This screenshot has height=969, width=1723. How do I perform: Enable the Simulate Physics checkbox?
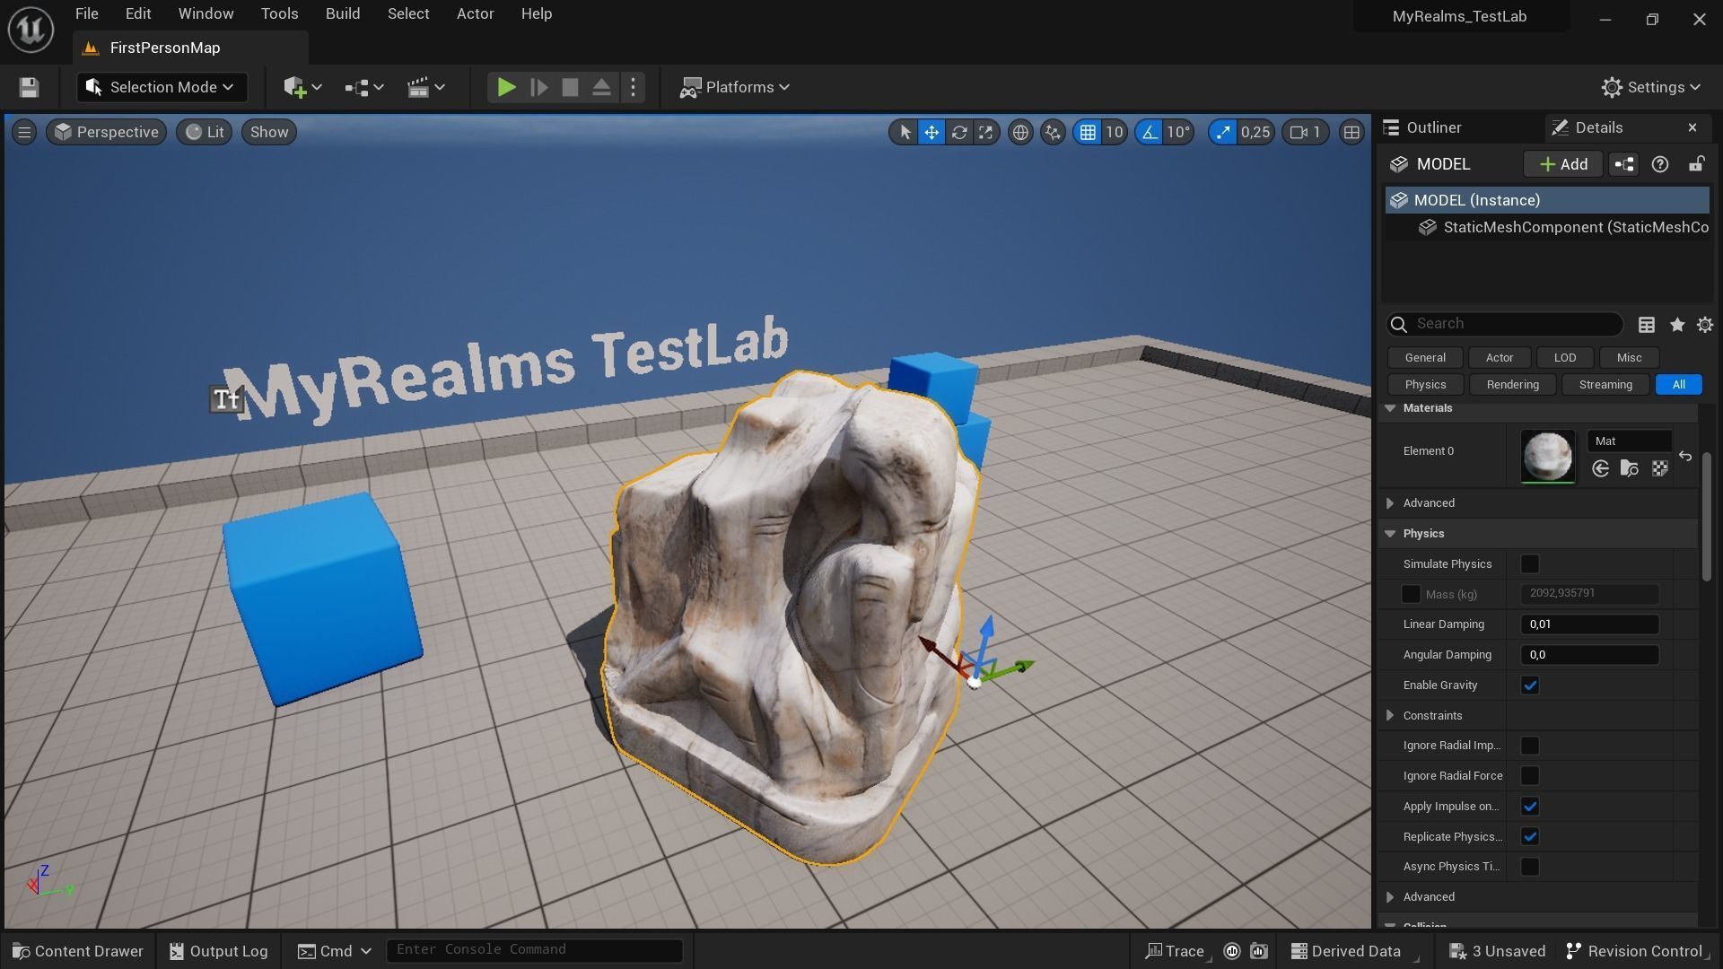coord(1530,564)
